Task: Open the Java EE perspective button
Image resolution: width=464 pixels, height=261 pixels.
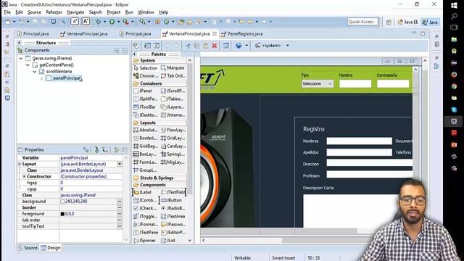Action: (x=407, y=22)
